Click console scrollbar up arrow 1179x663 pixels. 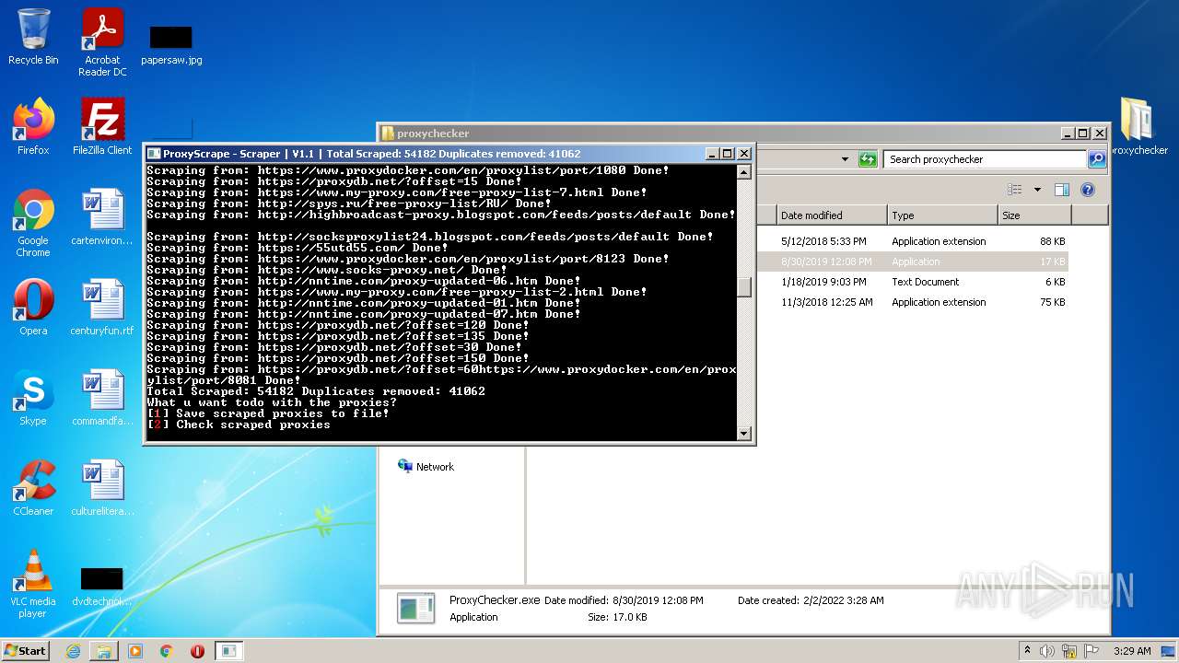pos(744,172)
